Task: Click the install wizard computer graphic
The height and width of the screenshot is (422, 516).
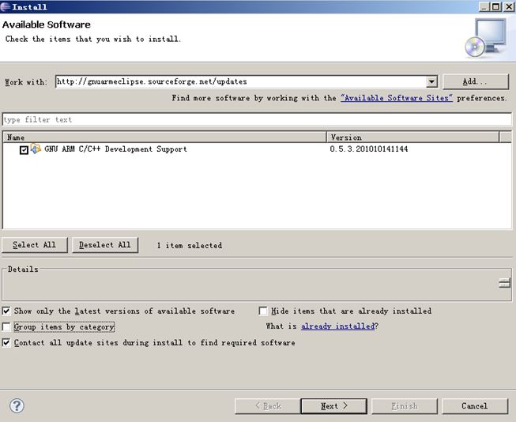Action: (486, 38)
